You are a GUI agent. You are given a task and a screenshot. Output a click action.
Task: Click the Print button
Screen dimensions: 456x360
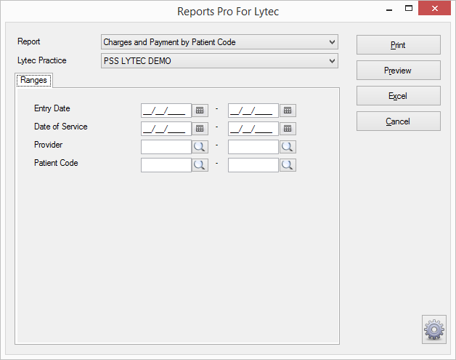coord(399,45)
